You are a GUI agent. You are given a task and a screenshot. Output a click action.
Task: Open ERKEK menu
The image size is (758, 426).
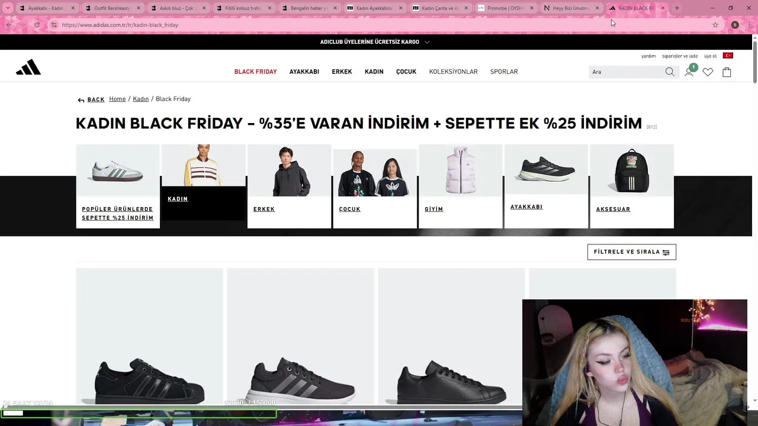point(342,72)
